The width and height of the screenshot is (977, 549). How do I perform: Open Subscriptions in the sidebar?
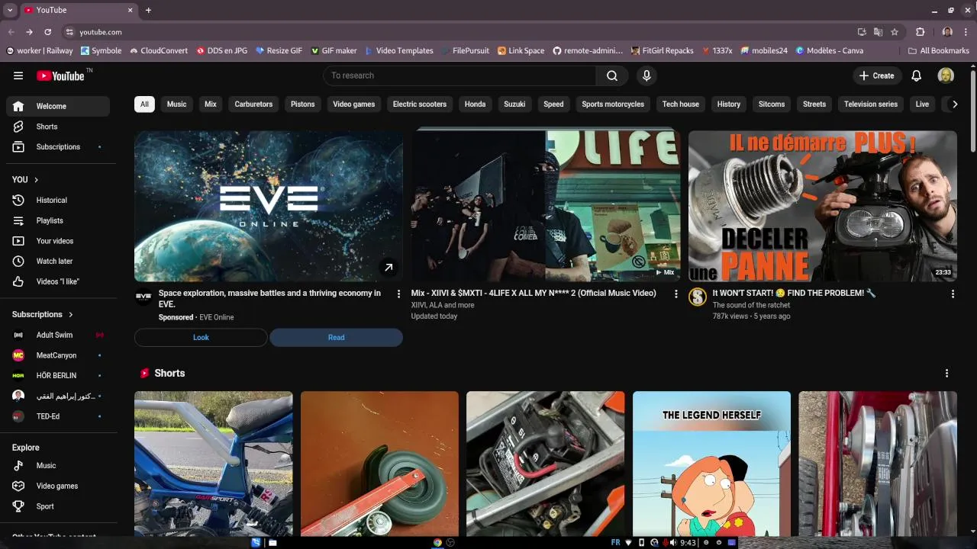click(x=58, y=146)
